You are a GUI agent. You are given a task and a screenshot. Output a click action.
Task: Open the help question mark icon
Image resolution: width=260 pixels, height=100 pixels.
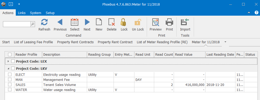256,12
